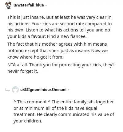Click the phrase 'Find a new fiancee.'

coord(67,36)
